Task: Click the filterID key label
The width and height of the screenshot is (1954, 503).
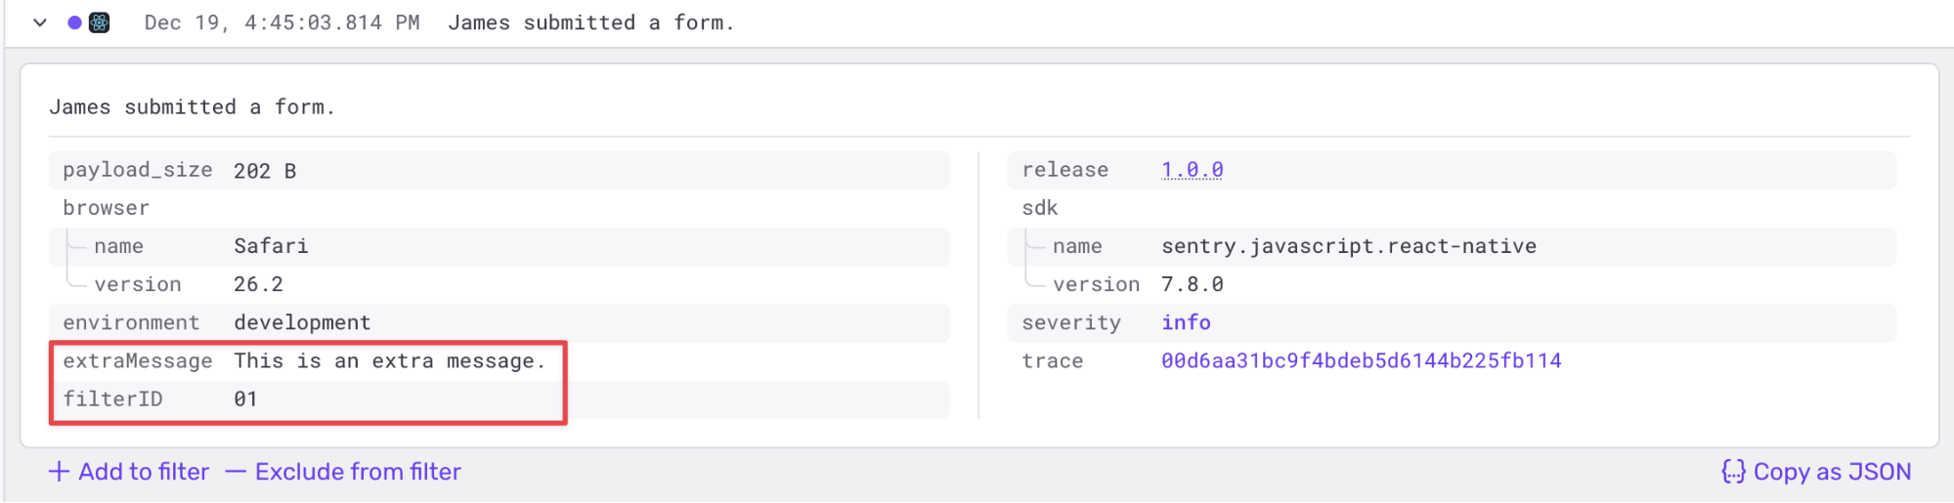Action: coord(112,399)
